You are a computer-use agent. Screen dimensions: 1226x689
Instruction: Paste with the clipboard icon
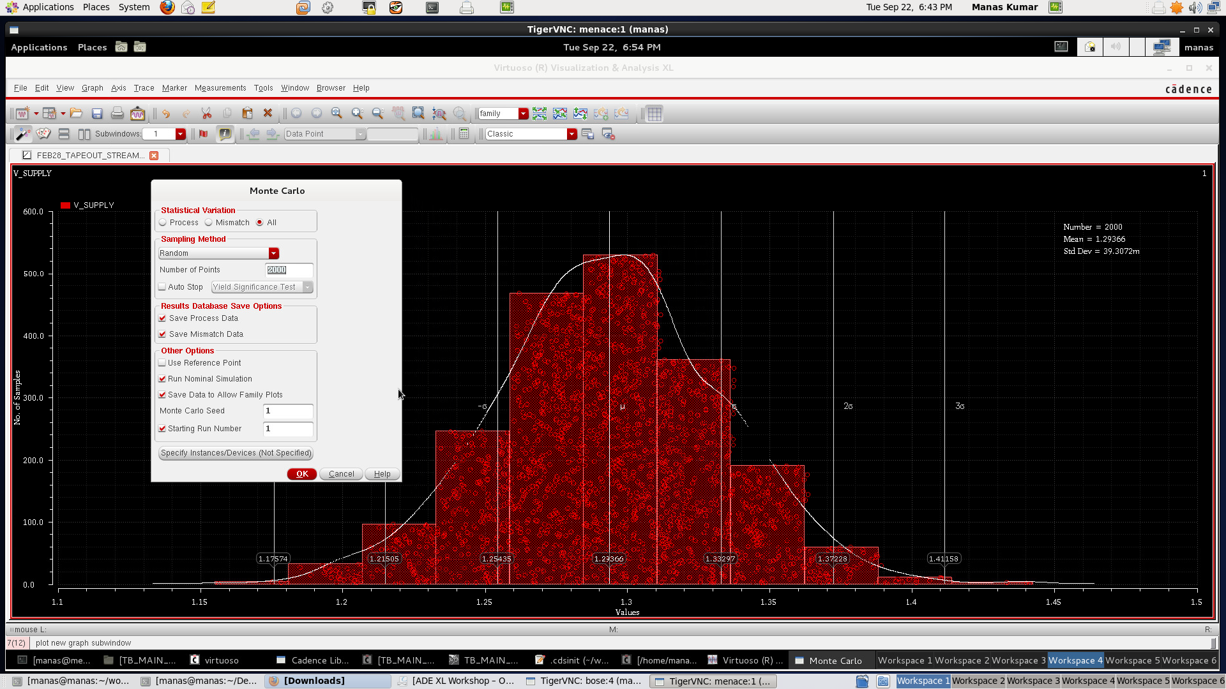[x=247, y=114]
